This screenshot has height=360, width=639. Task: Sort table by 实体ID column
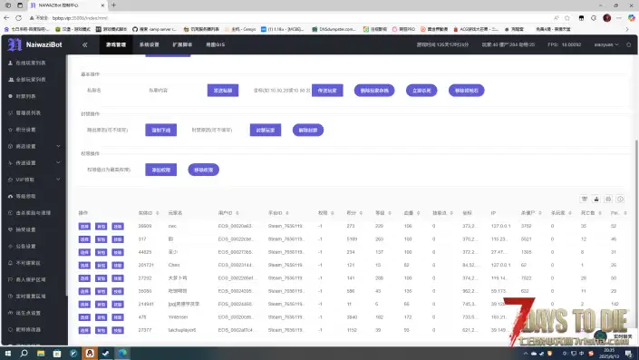158,213
